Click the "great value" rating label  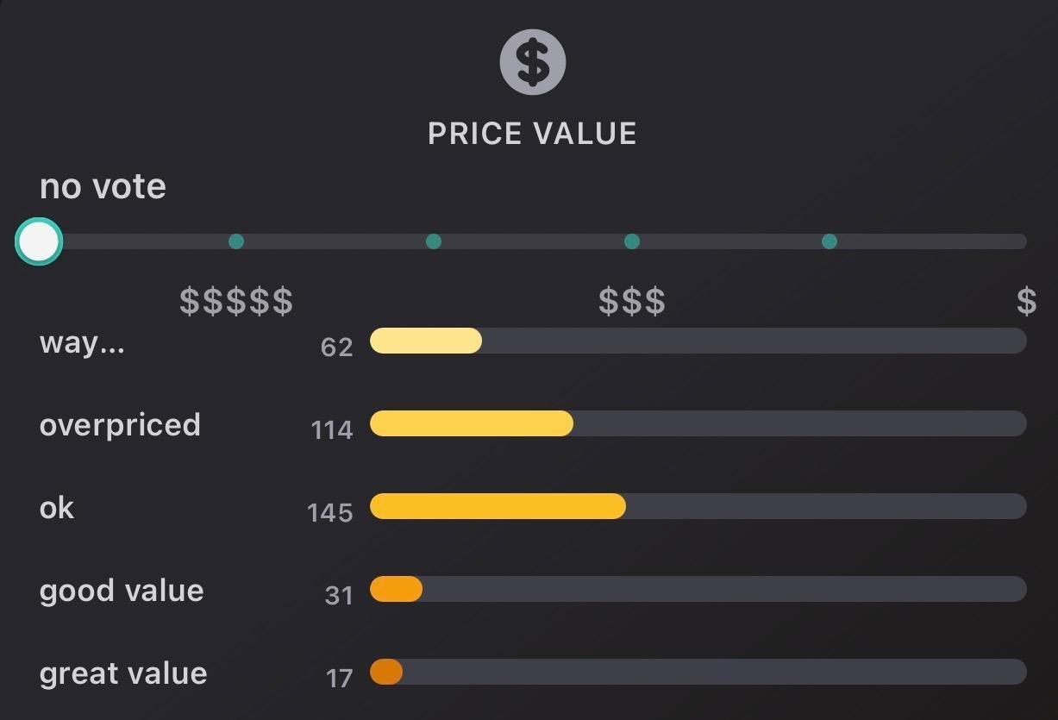(x=123, y=673)
